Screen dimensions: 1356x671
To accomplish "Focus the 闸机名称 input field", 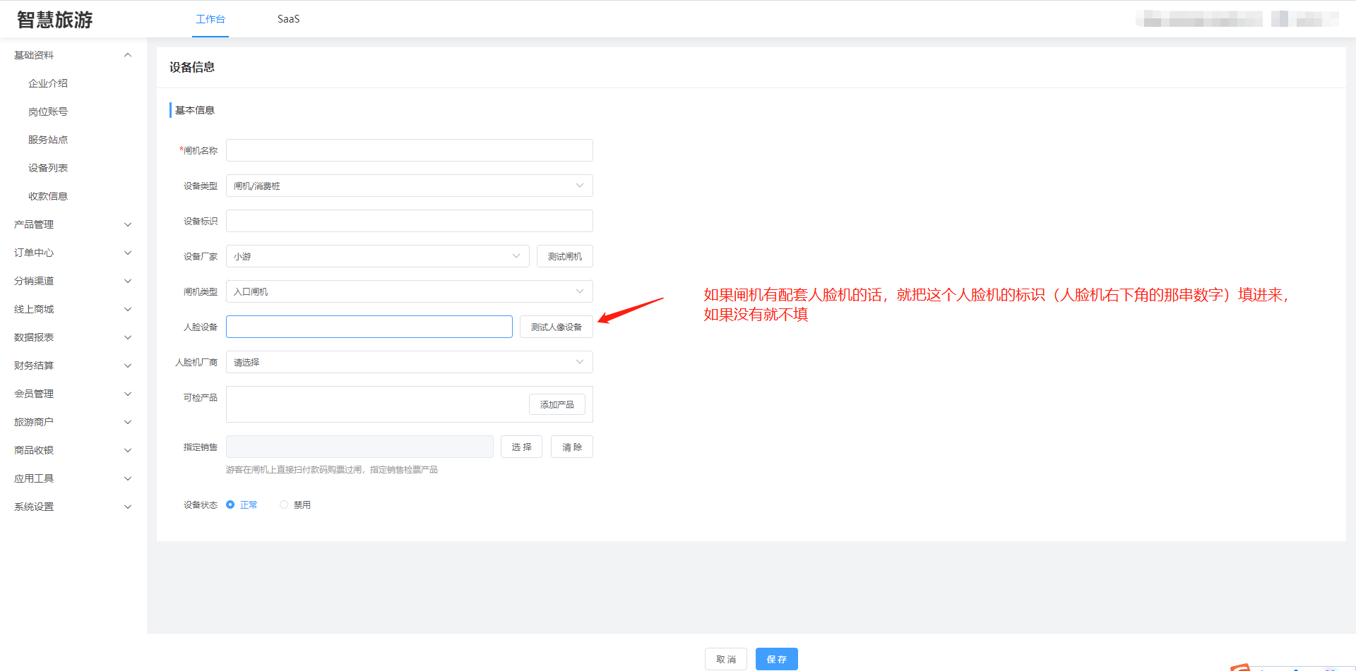I will [x=409, y=150].
